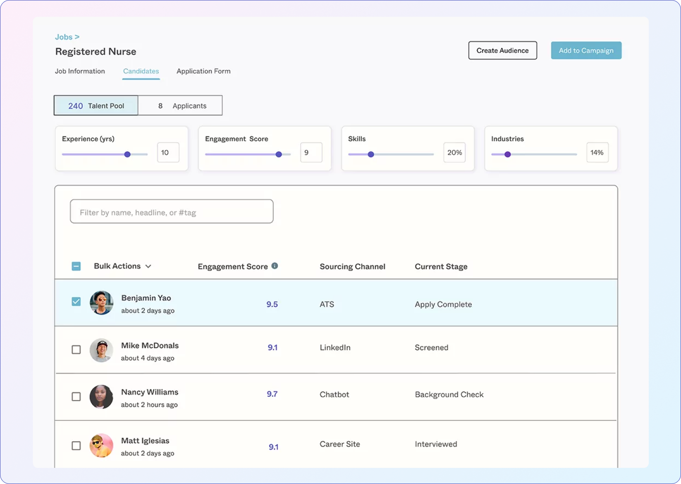Click the Current Stage column header
This screenshot has width=681, height=484.
tap(441, 266)
